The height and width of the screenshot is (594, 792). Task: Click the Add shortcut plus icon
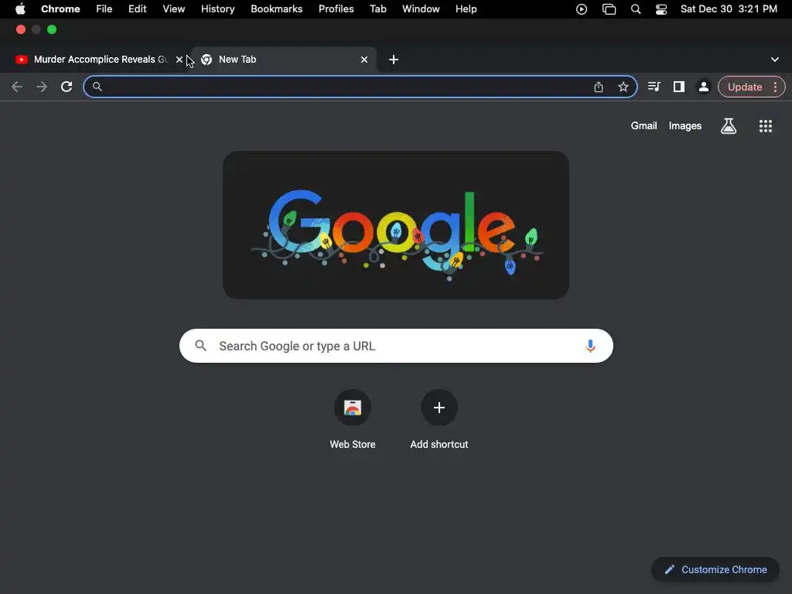click(x=439, y=408)
